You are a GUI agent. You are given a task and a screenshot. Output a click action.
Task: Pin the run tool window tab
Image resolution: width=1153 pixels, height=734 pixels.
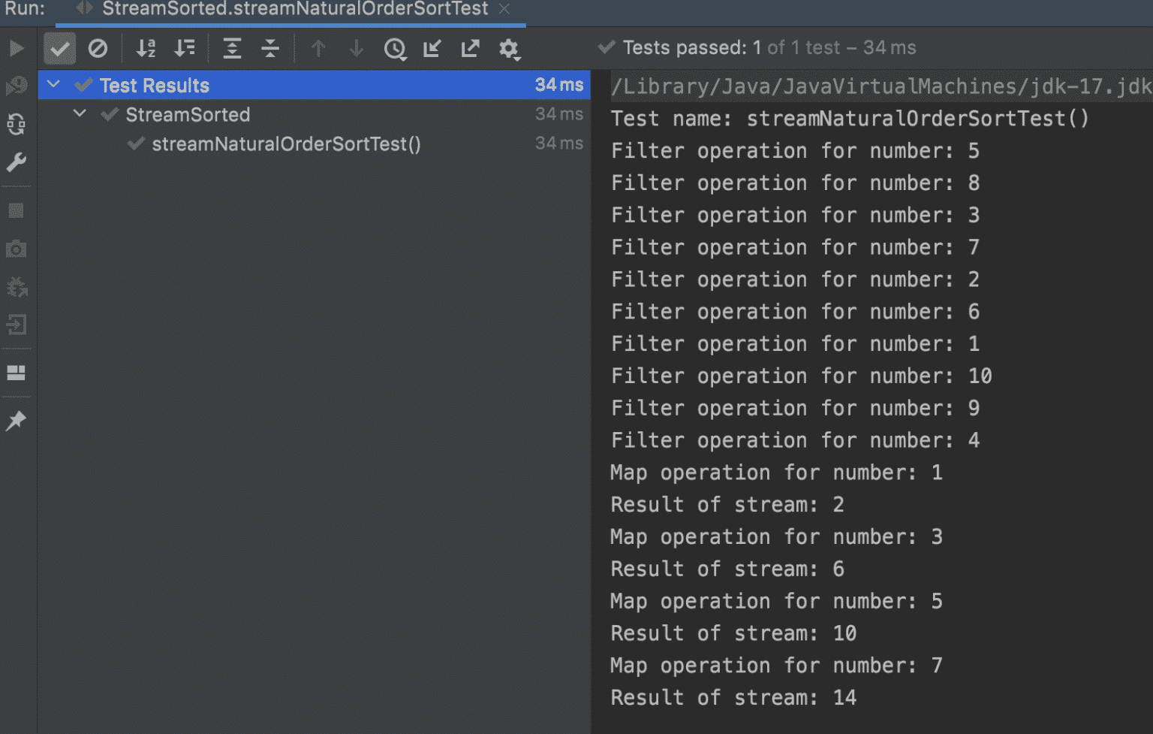pyautogui.click(x=16, y=421)
